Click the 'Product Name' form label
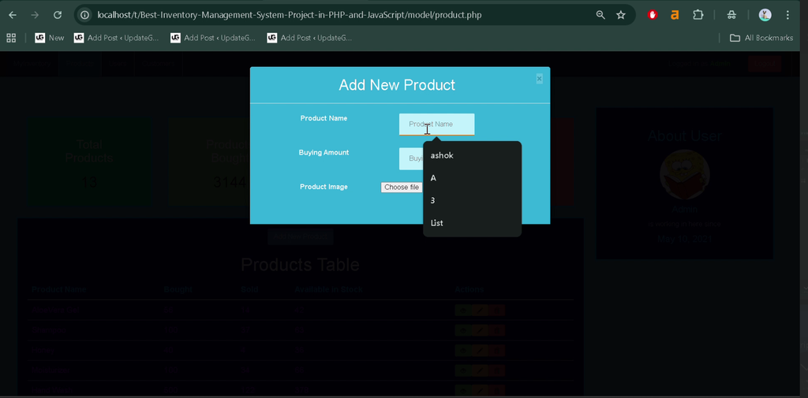 (x=324, y=118)
